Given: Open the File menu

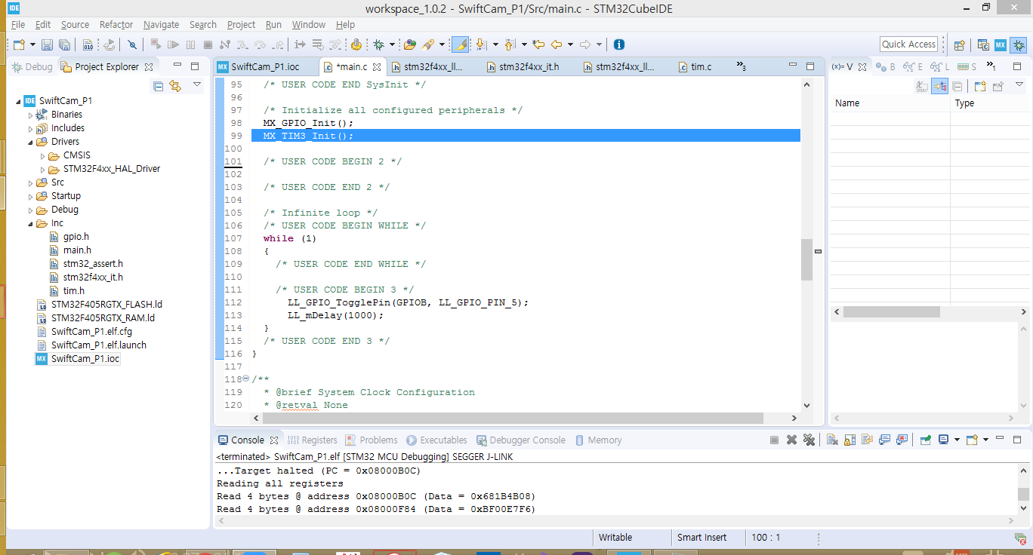Looking at the screenshot, I should tap(18, 25).
